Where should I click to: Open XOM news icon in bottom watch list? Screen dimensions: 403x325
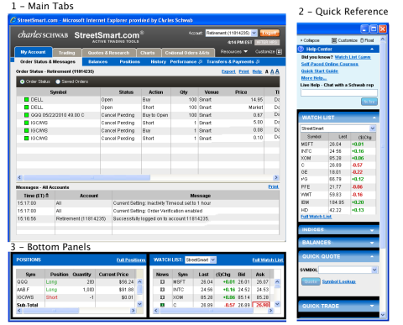(x=162, y=297)
